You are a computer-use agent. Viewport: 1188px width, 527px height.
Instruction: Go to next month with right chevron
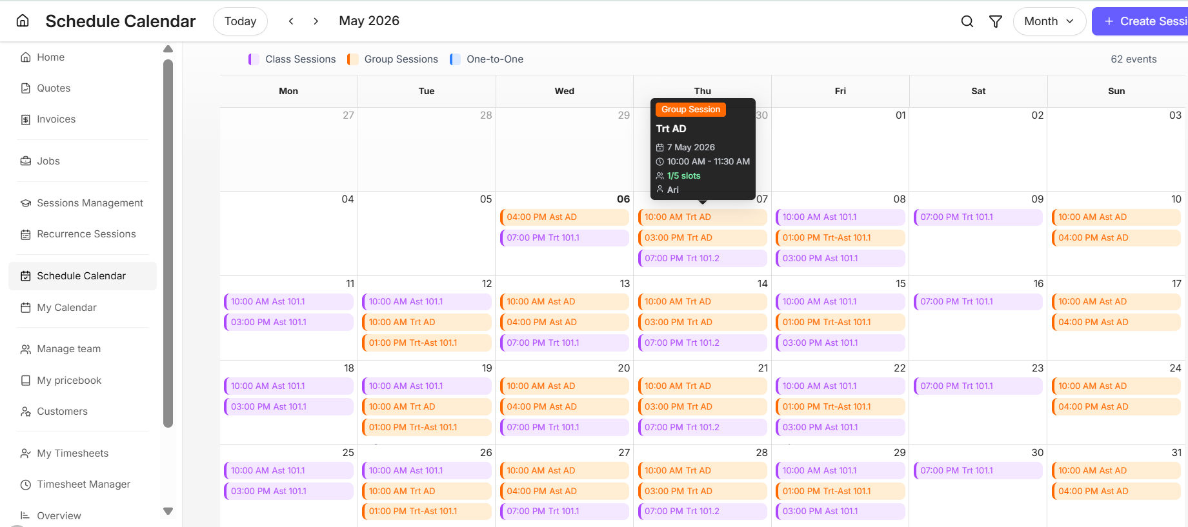pyautogui.click(x=316, y=21)
